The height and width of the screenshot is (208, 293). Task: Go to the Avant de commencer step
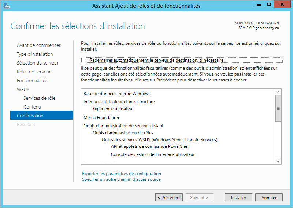pyautogui.click(x=39, y=45)
